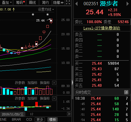Click second info star marker above chart
Image resolution: width=131 pixels, height=122 pixels.
tap(47, 14)
